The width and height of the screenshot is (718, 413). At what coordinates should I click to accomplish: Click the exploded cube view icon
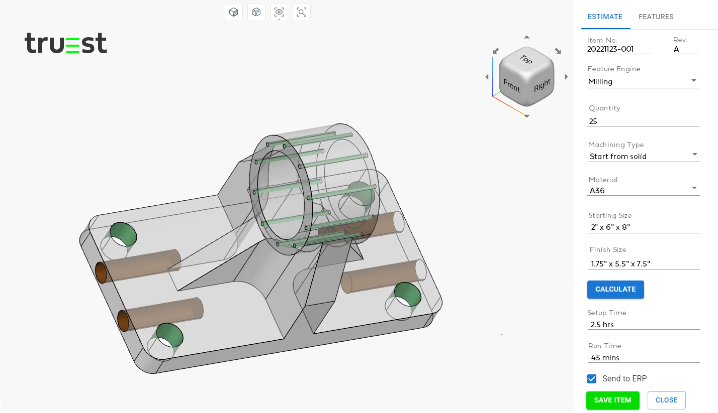pos(256,12)
